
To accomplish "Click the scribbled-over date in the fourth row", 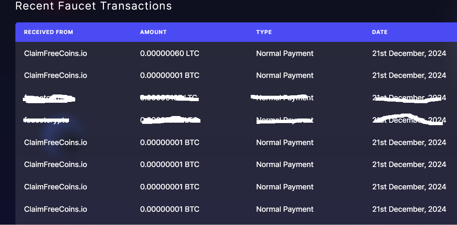I will [x=409, y=120].
